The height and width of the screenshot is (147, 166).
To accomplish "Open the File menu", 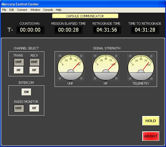I will 4,10.
